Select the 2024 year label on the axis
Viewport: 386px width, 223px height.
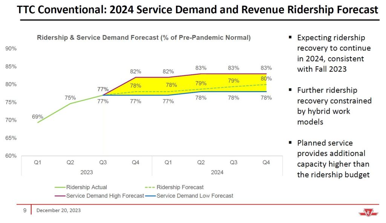coord(217,172)
